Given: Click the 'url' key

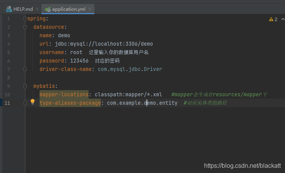Looking at the screenshot, I should [44, 44].
